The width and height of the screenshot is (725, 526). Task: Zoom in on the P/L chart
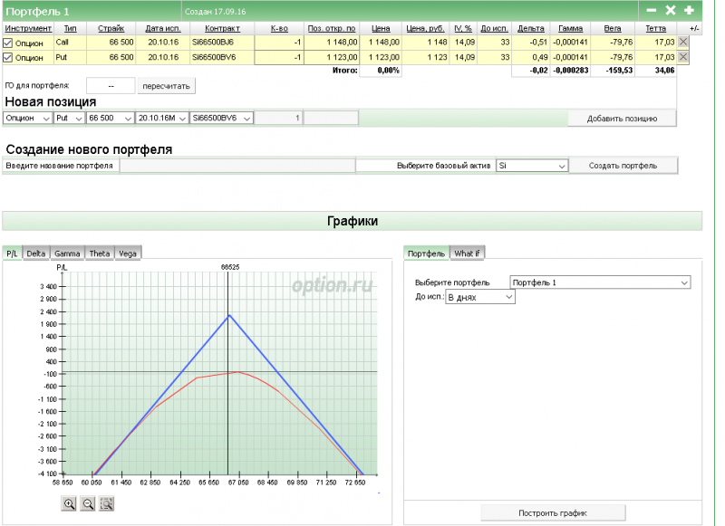click(69, 504)
